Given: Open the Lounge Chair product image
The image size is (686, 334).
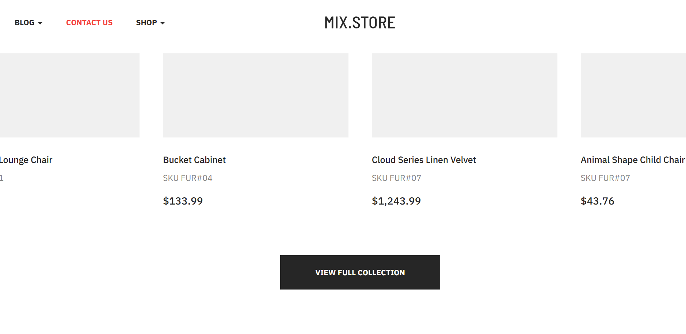Looking at the screenshot, I should click(x=69, y=95).
